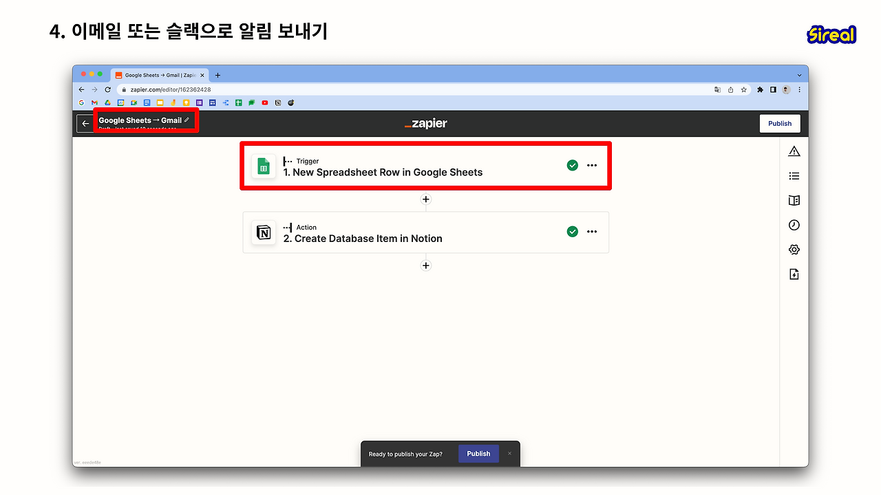Click the back arrow in Zapier header
The width and height of the screenshot is (881, 495).
(85, 124)
